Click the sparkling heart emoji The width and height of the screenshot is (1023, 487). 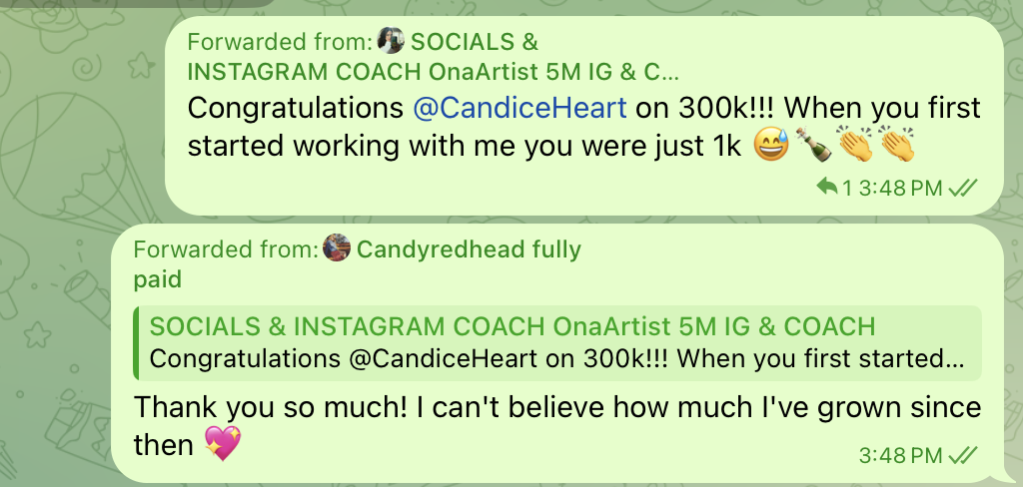pyautogui.click(x=222, y=443)
